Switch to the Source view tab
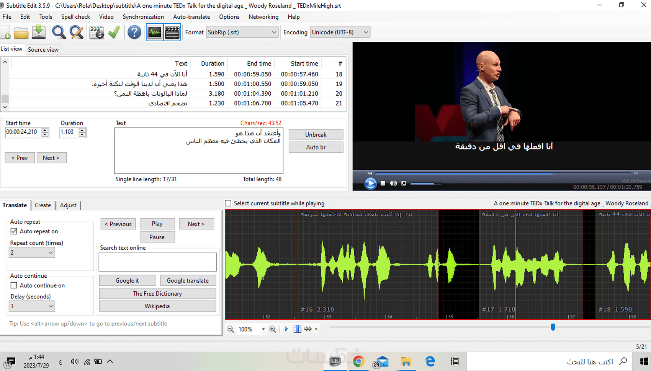Screen dimensions: 651x371 43,49
